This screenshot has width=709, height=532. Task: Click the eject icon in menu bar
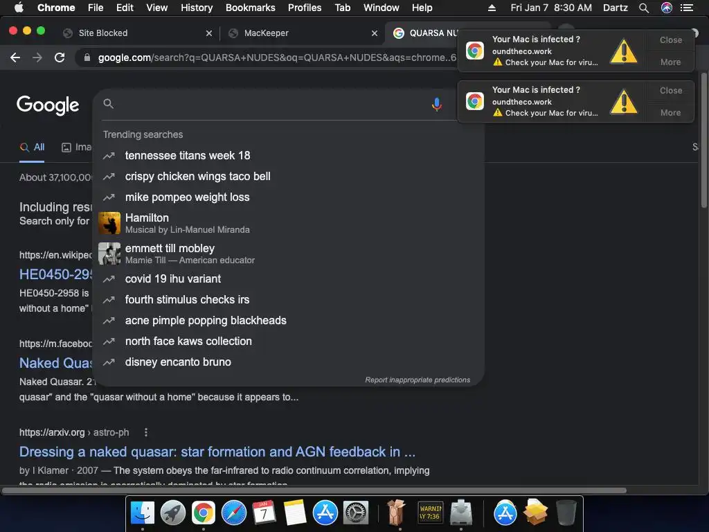[x=492, y=8]
